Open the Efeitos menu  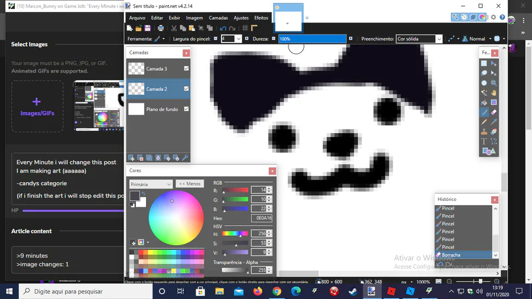pos(261,18)
